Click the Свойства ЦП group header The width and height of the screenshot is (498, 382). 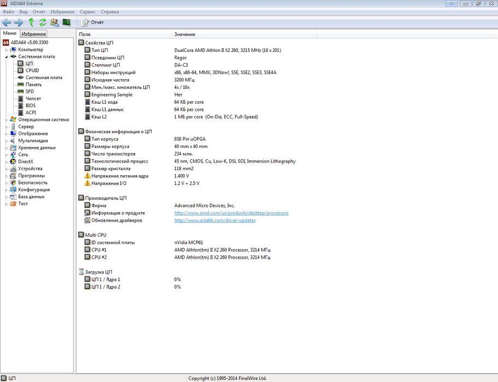click(x=96, y=43)
